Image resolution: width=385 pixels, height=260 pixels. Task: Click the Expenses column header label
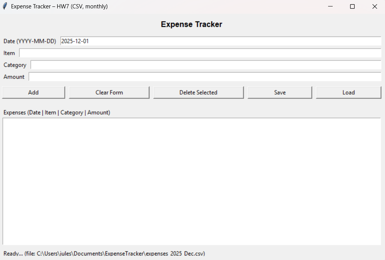[56, 112]
